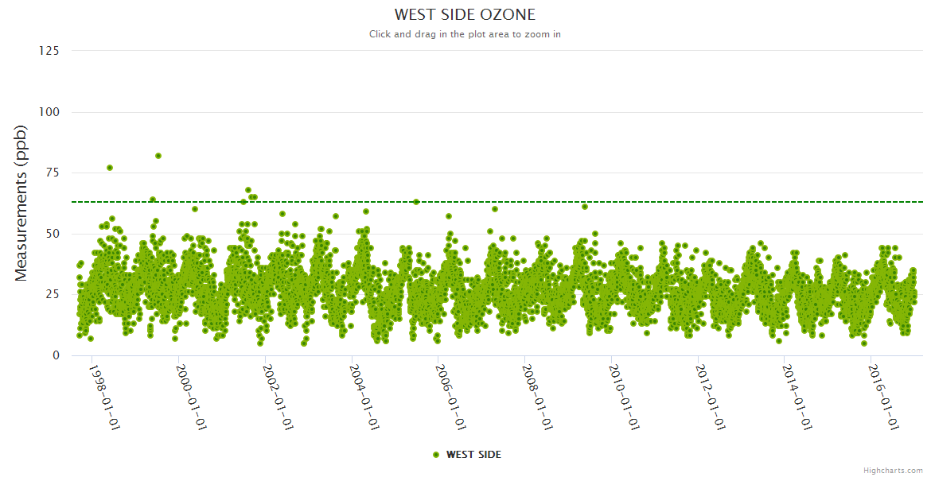Click the 2010-01-01 x-axis label
The width and height of the screenshot is (931, 477).
point(624,397)
